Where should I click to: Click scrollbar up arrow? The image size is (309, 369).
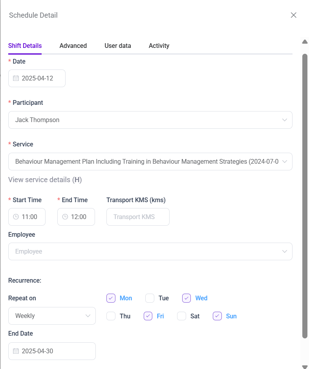(x=305, y=42)
